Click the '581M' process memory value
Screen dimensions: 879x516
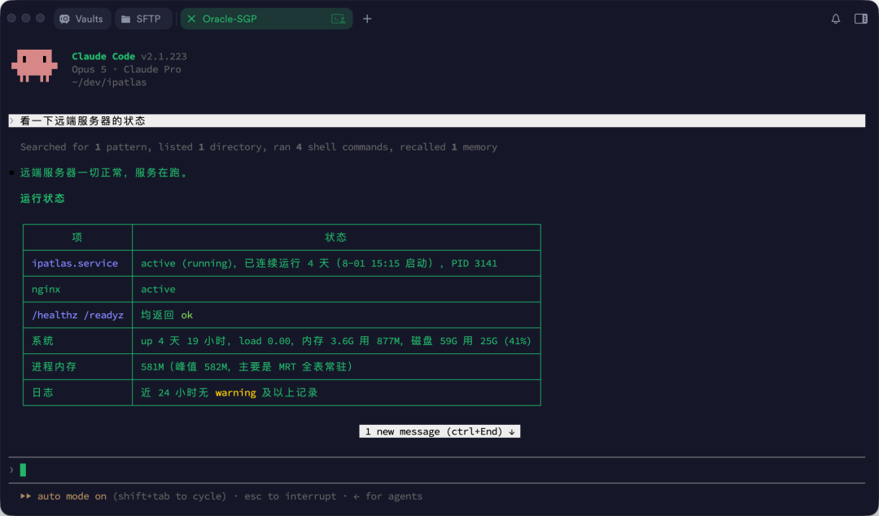tap(152, 367)
